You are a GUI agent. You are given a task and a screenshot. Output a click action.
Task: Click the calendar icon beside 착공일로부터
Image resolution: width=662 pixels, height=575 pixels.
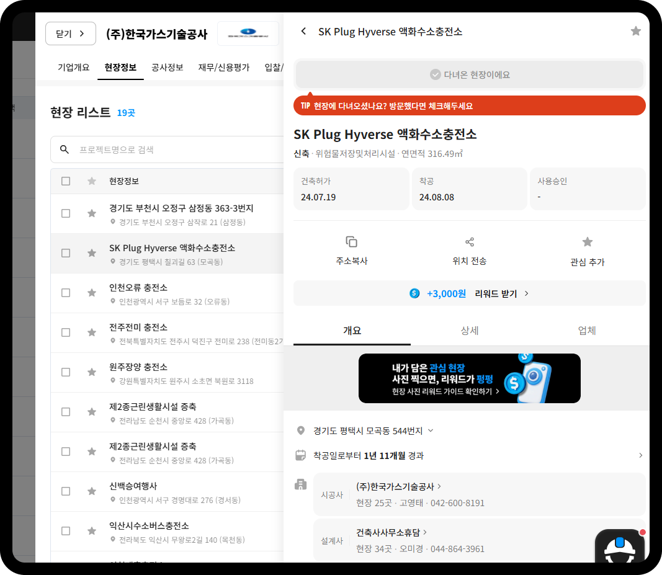click(x=300, y=455)
